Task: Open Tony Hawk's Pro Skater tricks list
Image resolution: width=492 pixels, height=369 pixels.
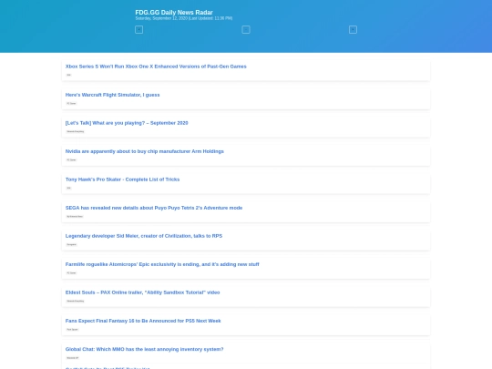Action: click(122, 179)
